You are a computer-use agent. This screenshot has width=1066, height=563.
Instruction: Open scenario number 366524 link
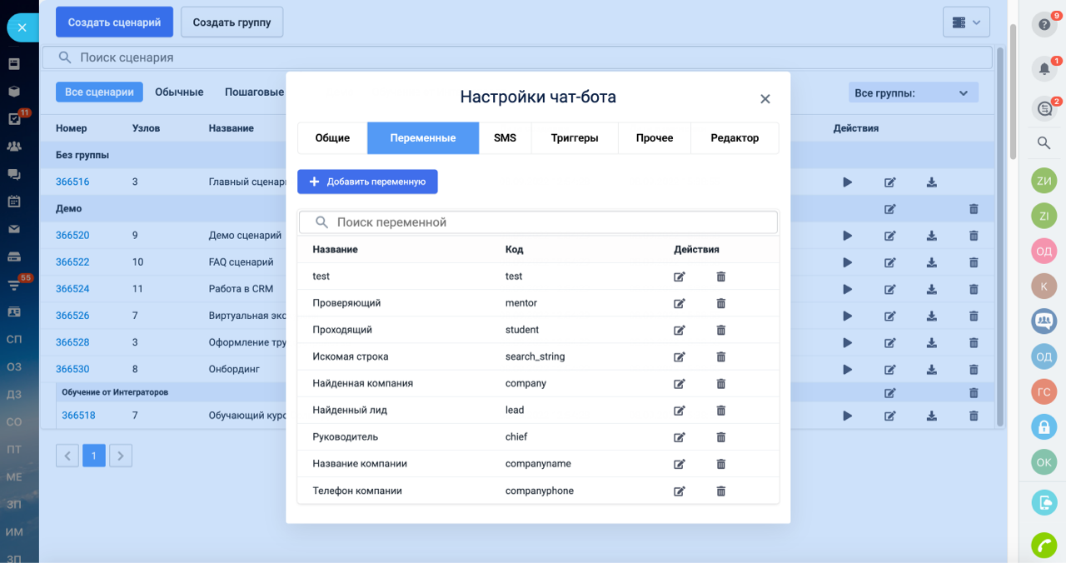point(72,289)
